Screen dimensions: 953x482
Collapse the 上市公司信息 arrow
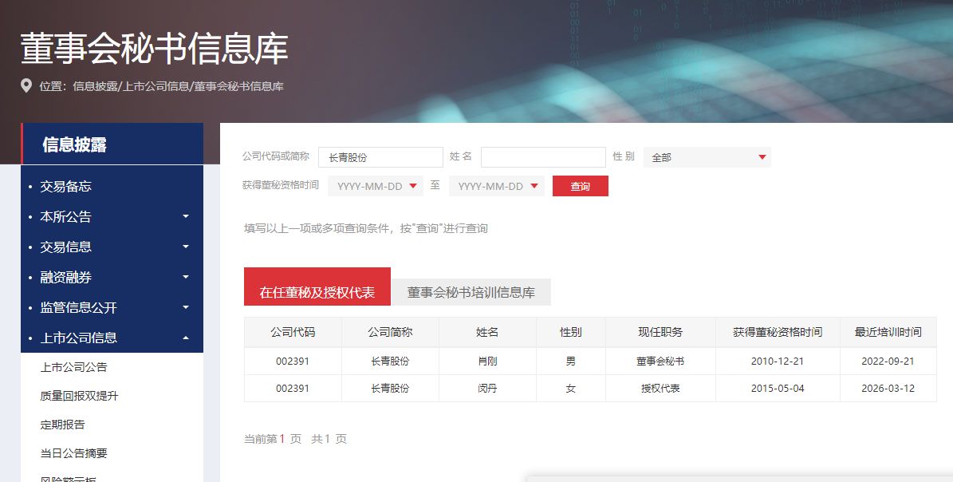[185, 338]
